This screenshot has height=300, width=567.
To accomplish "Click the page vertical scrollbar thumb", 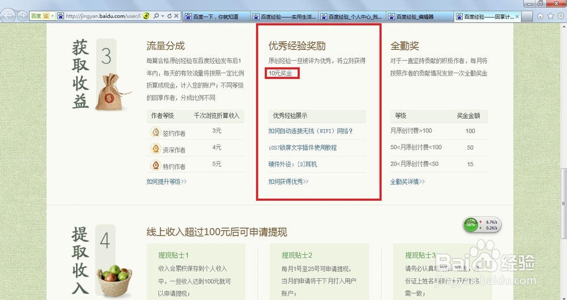I will click(564, 204).
